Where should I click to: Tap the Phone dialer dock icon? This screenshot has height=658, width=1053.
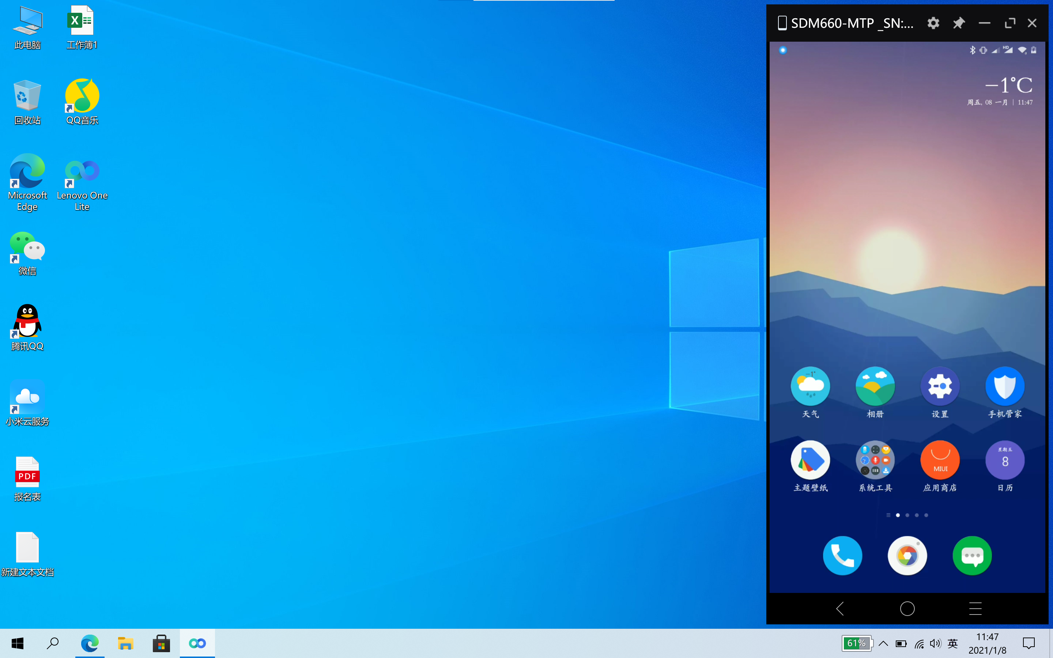click(842, 556)
